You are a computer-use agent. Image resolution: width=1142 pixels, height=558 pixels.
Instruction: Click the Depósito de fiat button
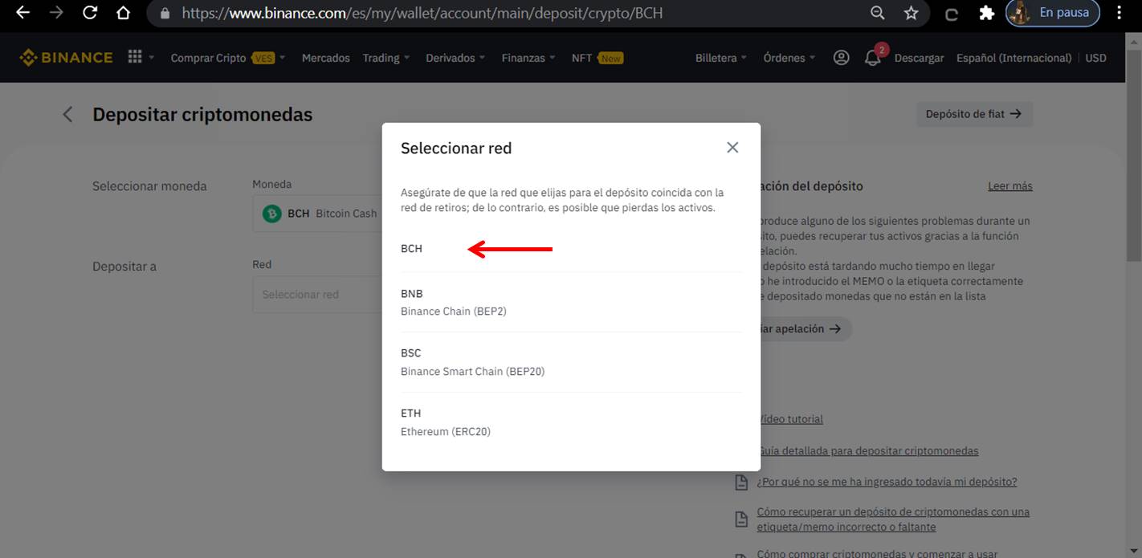point(974,114)
